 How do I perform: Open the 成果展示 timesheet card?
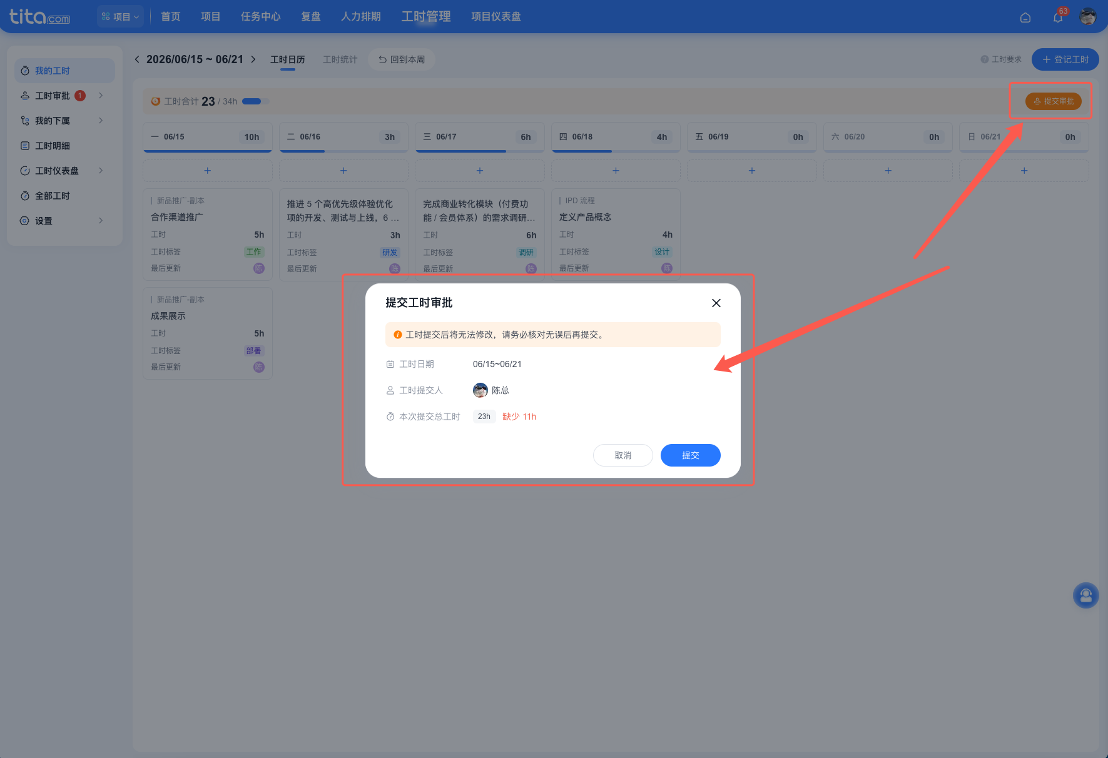[208, 333]
